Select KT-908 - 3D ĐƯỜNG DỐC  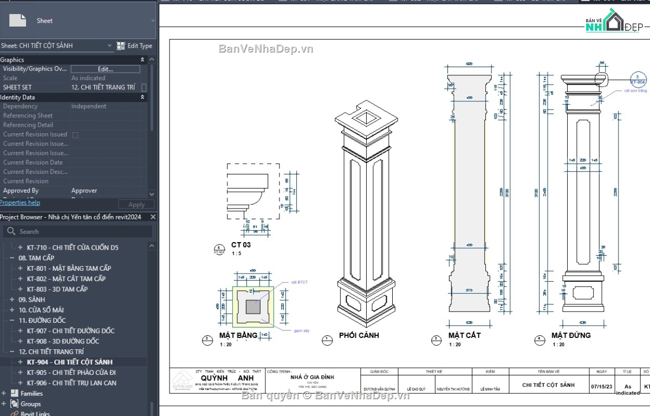tap(63, 341)
